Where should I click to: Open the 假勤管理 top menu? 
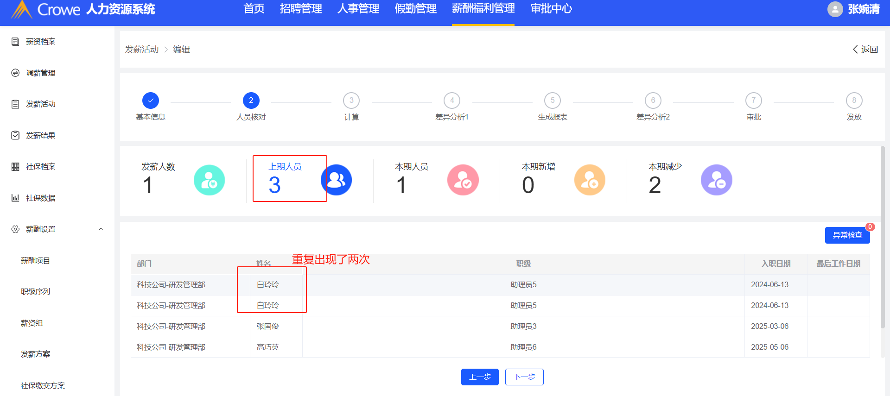[416, 9]
